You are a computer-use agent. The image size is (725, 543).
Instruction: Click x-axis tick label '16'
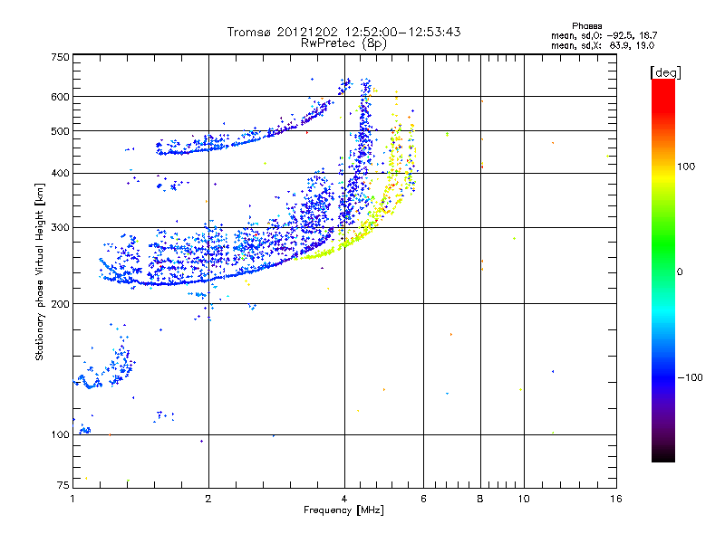point(616,499)
